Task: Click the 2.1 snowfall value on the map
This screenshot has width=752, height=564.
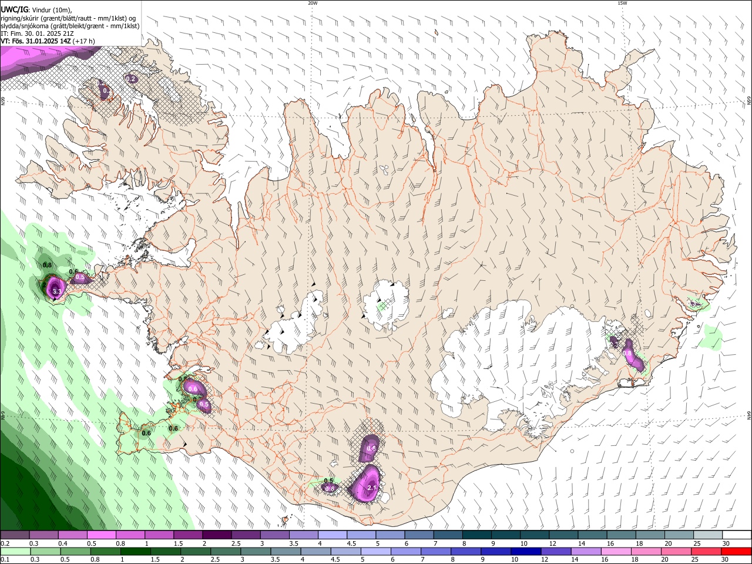Action: click(371, 488)
